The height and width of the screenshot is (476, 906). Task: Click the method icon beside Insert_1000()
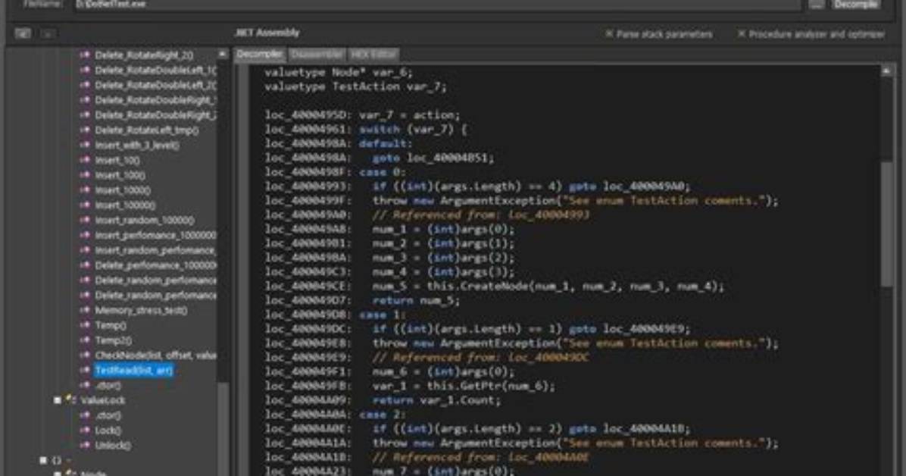point(85,190)
